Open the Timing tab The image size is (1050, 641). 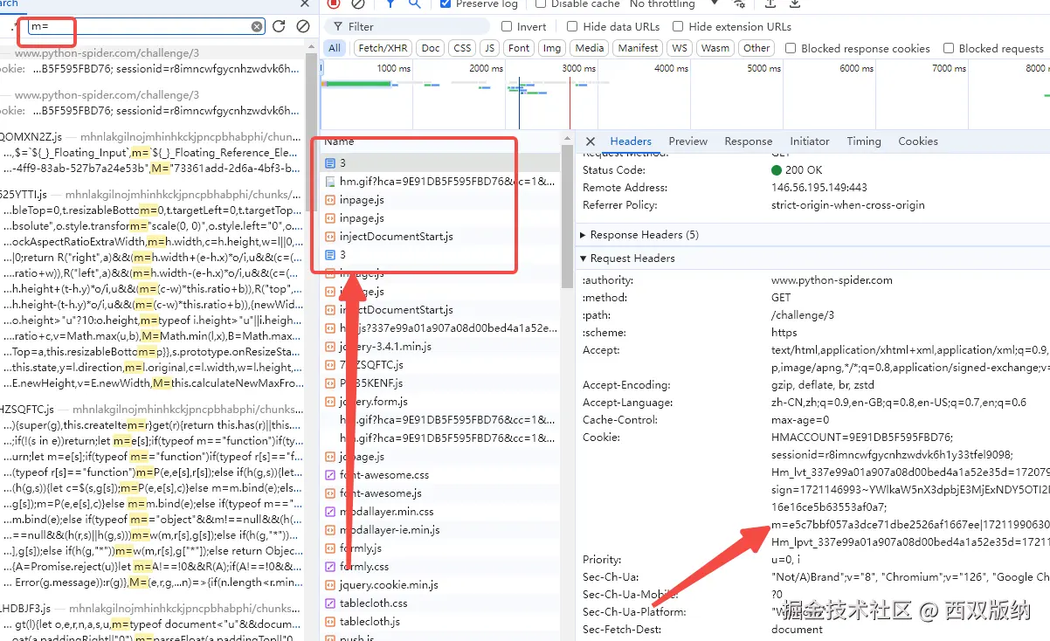[x=864, y=141]
